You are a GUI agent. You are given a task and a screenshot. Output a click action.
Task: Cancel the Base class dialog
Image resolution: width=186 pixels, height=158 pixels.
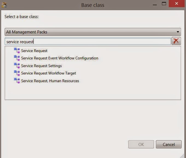tap(169, 144)
